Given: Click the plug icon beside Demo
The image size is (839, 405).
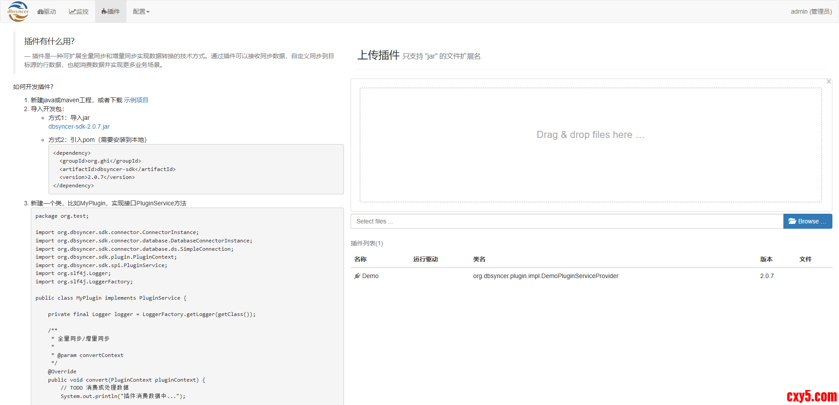Looking at the screenshot, I should point(357,276).
